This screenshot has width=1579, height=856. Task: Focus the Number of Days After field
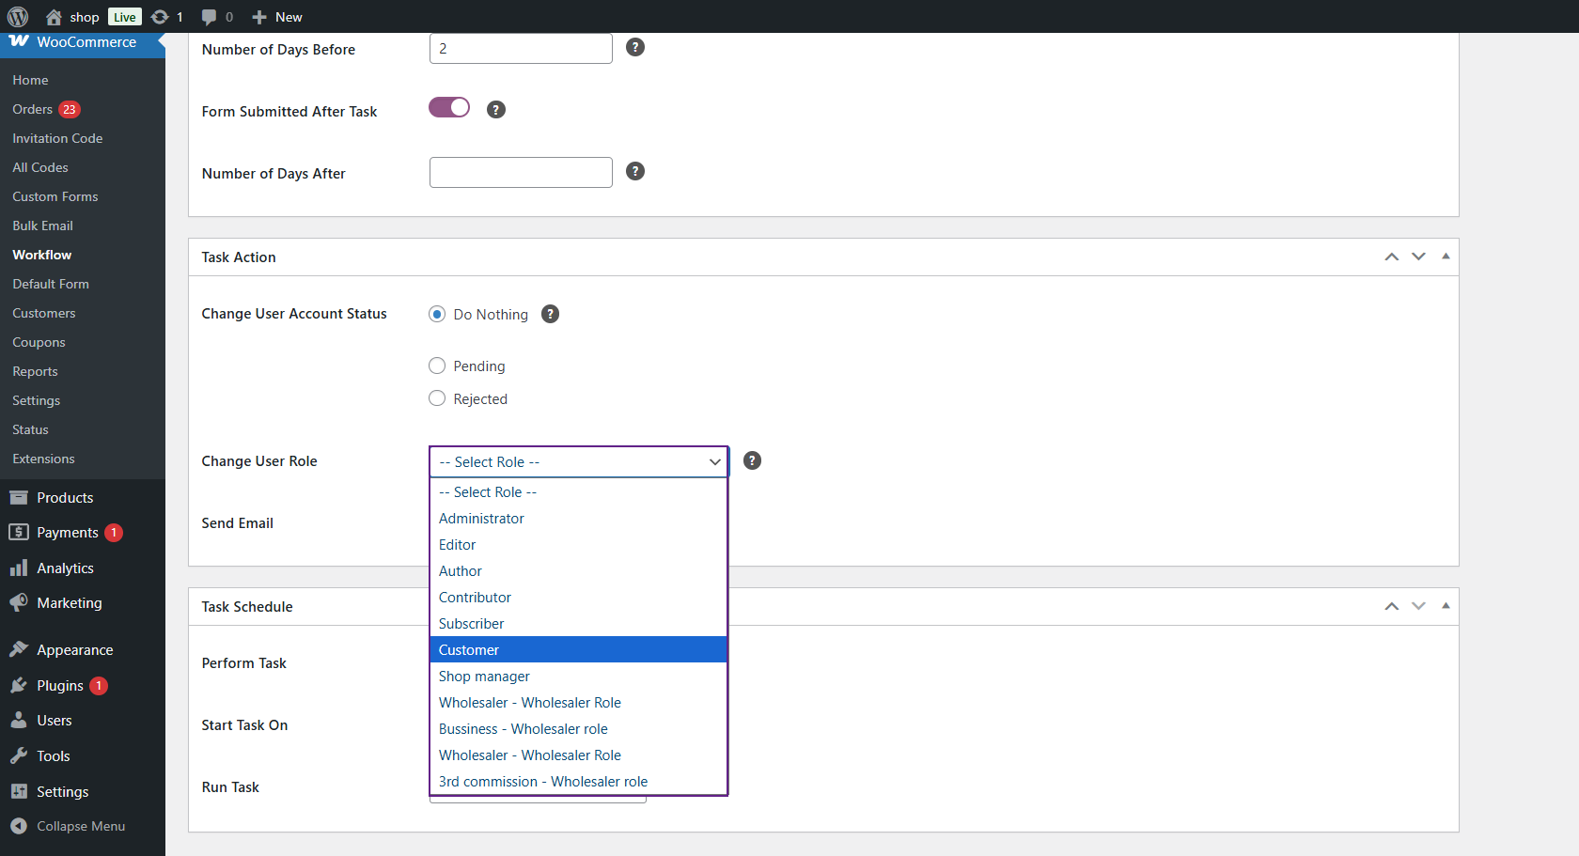point(521,173)
